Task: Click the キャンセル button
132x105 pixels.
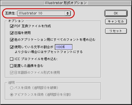Action: [116, 21]
